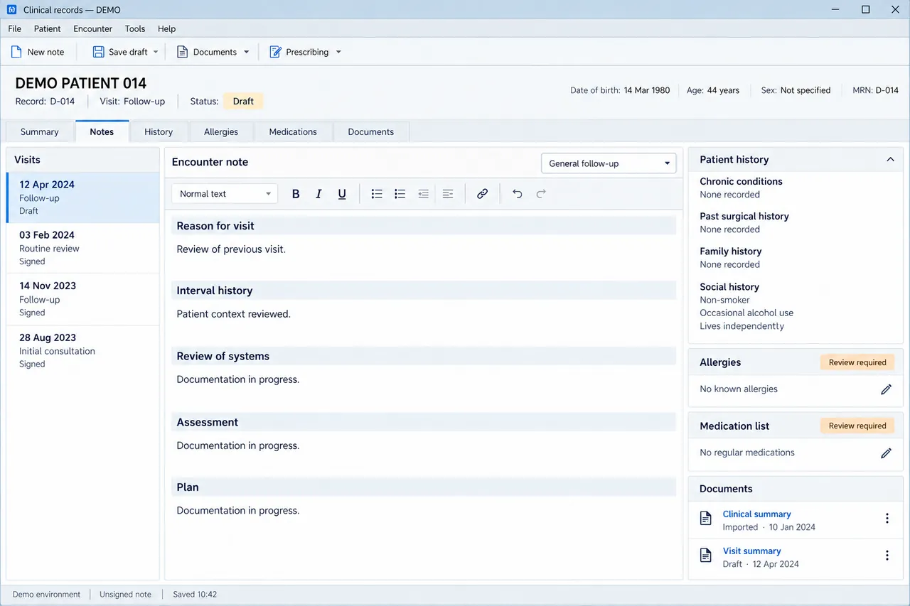This screenshot has height=606, width=910.
Task: Open the Encounter menu
Action: click(93, 29)
